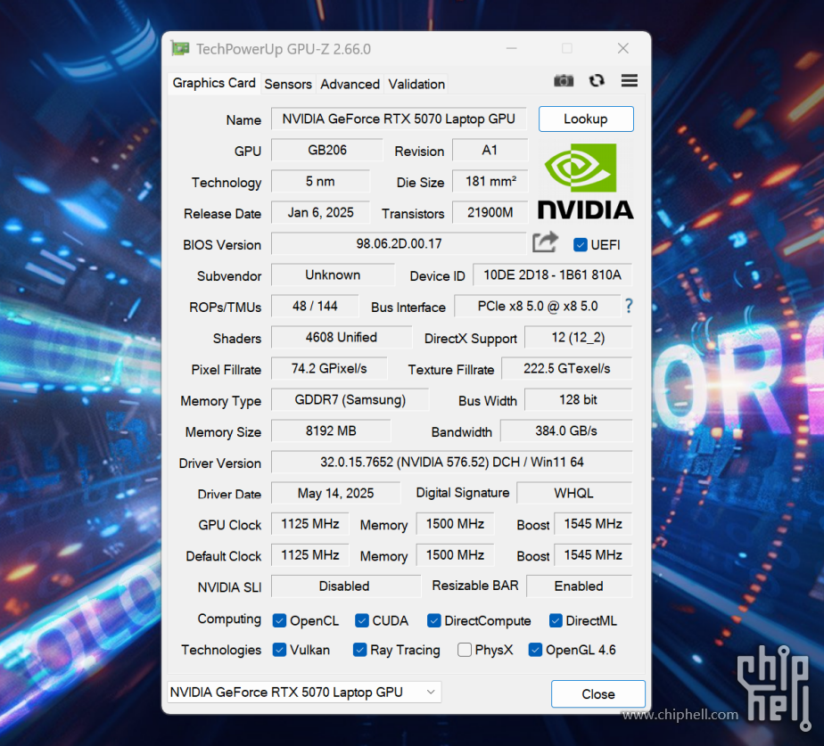Click the 4608 Unified shaders field

[342, 337]
